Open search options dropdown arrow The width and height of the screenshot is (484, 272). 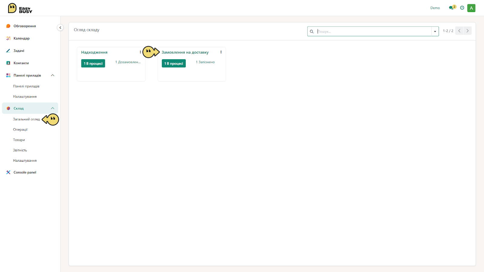pos(435,31)
